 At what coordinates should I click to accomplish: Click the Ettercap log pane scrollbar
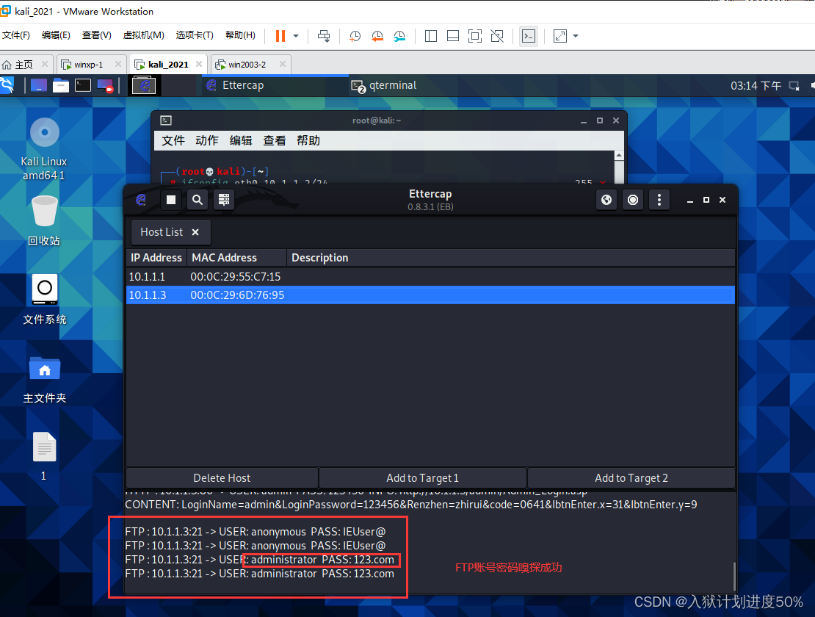[x=734, y=576]
